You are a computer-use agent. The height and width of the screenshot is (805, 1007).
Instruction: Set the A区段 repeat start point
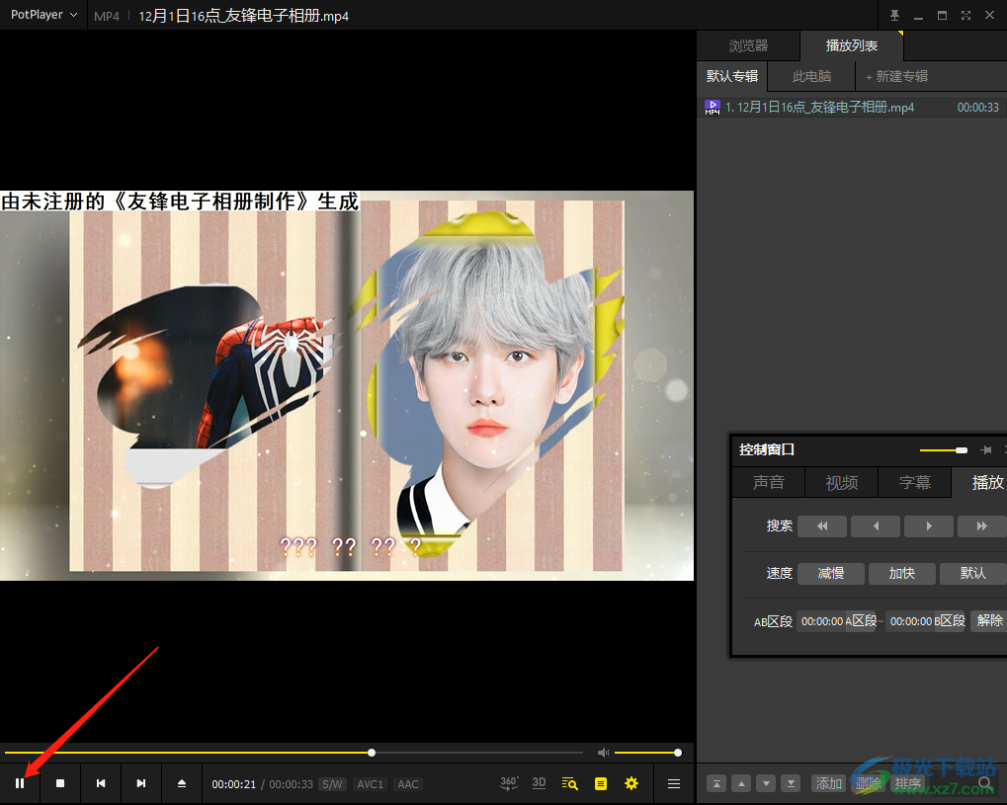coord(861,620)
